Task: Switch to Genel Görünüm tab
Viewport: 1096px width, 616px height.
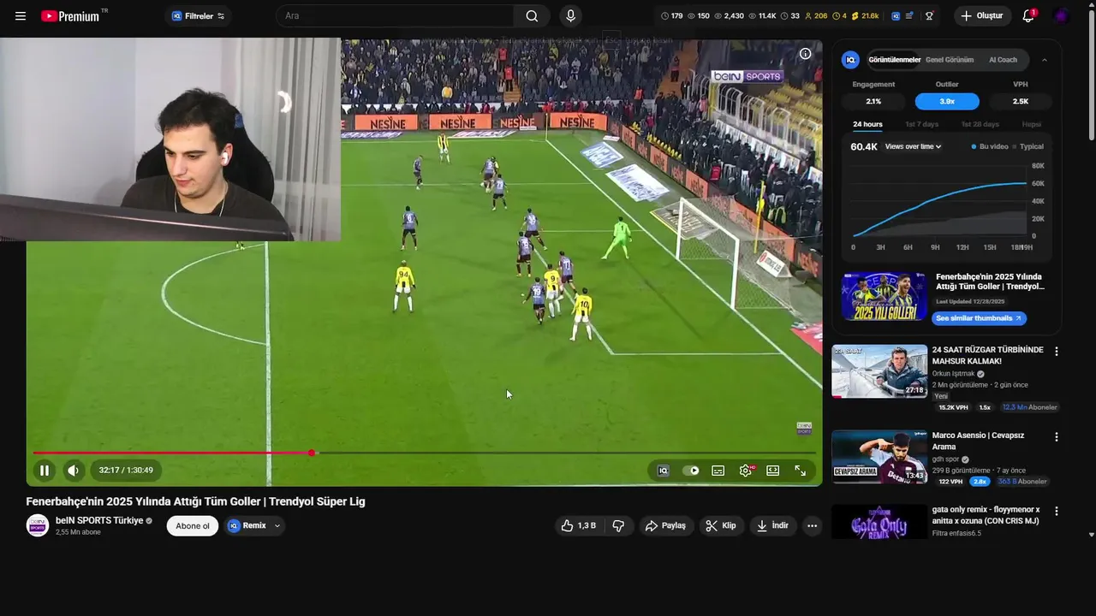Action: point(950,60)
